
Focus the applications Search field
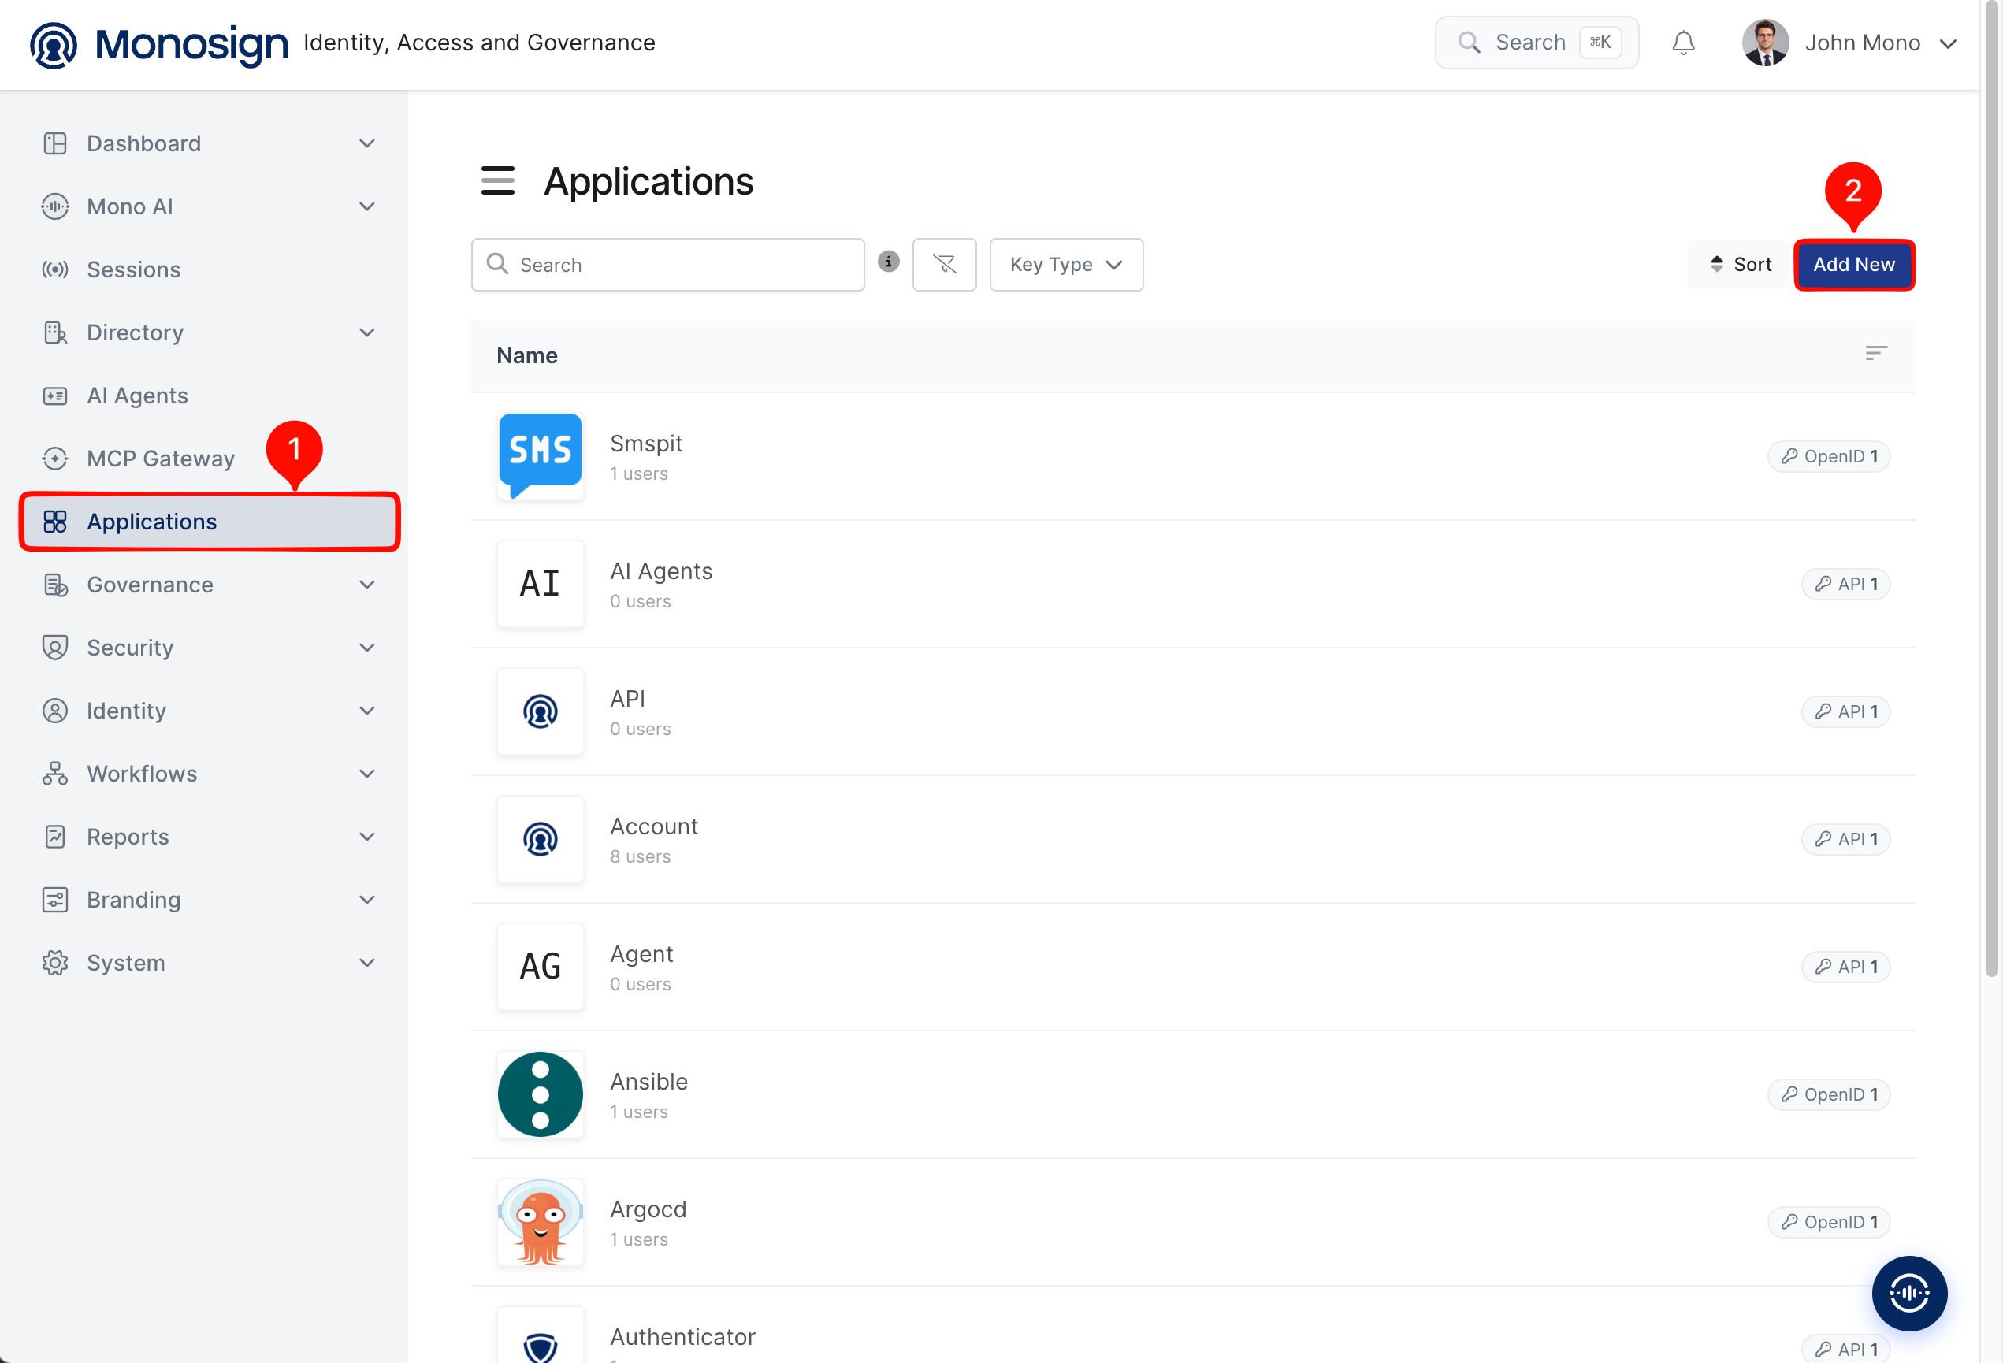(x=667, y=265)
